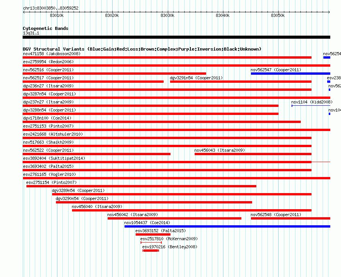The width and height of the screenshot is (341, 277).
Task: Click the red esv1970216 variant bar
Action: click(151, 251)
